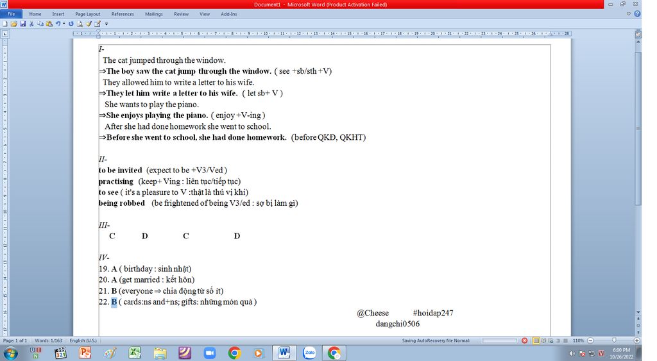The image size is (657, 361).
Task: Zoom out with the minus button
Action: click(590, 340)
